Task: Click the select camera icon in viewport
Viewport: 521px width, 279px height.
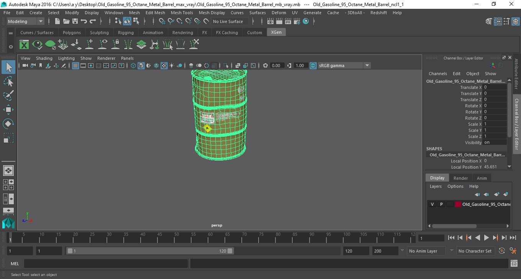Action: click(25, 66)
